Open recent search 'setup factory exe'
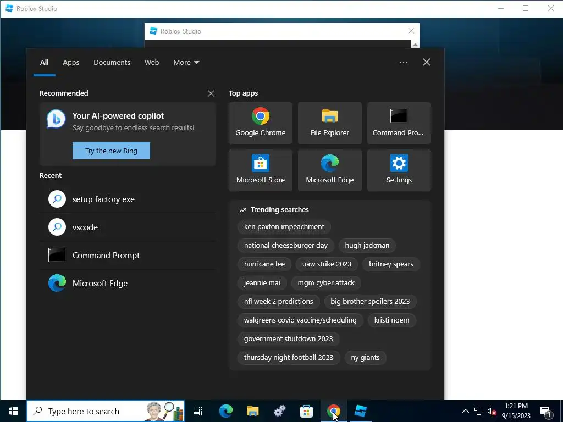 pyautogui.click(x=128, y=199)
